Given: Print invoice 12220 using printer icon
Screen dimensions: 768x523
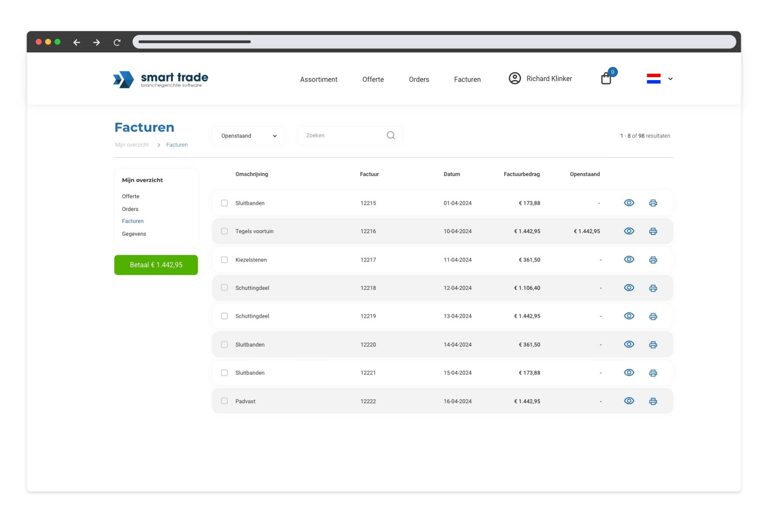Looking at the screenshot, I should pyautogui.click(x=653, y=345).
